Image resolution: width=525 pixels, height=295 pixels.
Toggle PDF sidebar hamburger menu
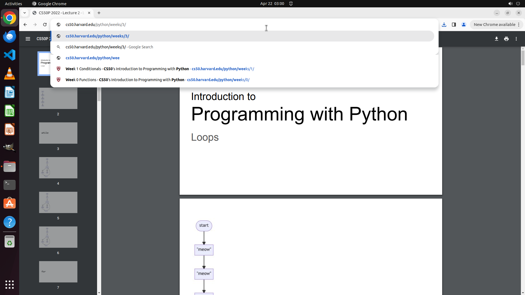pyautogui.click(x=28, y=39)
